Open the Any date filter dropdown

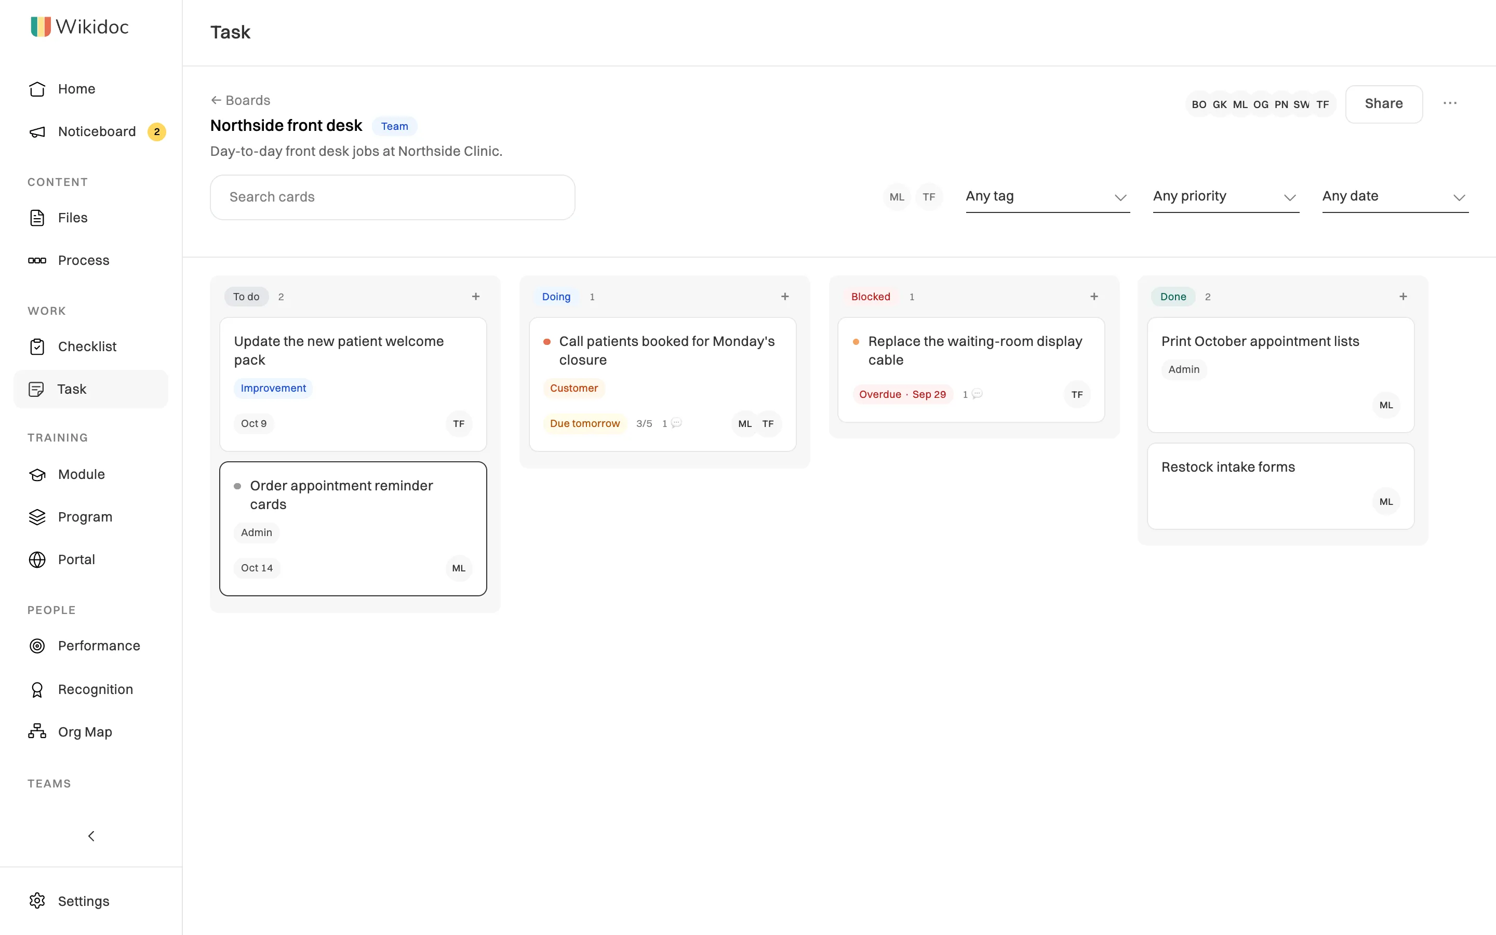click(x=1395, y=197)
